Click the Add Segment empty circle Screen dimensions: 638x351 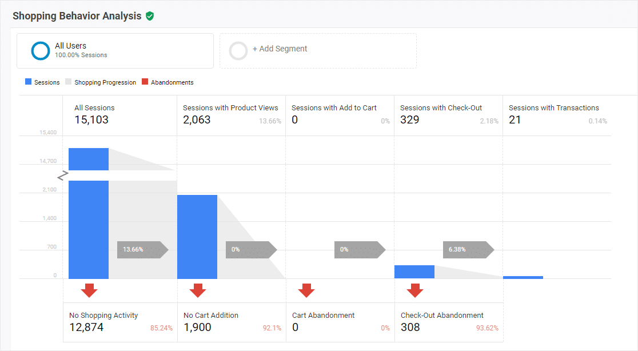[238, 51]
